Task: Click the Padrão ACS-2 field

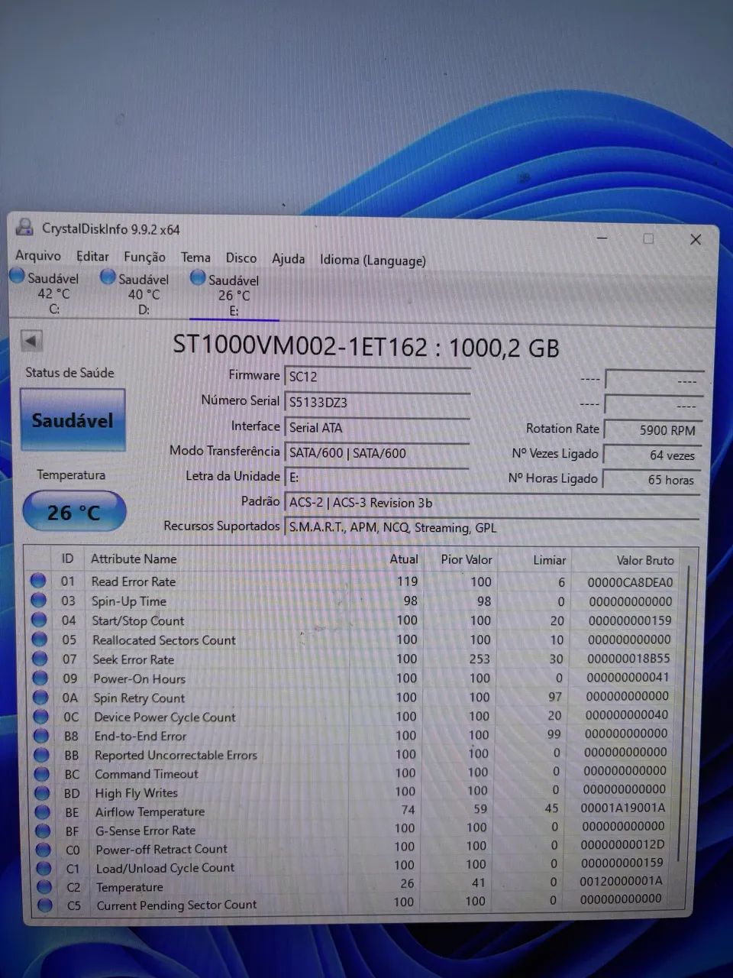Action: (492, 503)
